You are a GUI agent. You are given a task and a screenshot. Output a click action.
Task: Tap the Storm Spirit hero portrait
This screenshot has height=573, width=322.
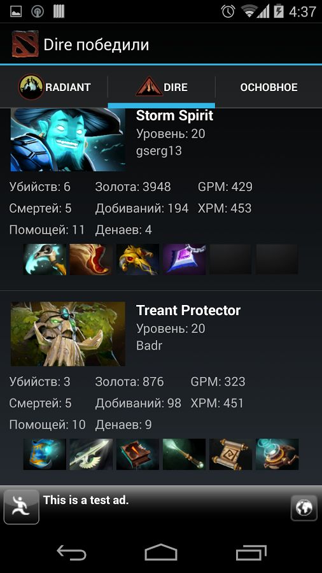click(68, 139)
